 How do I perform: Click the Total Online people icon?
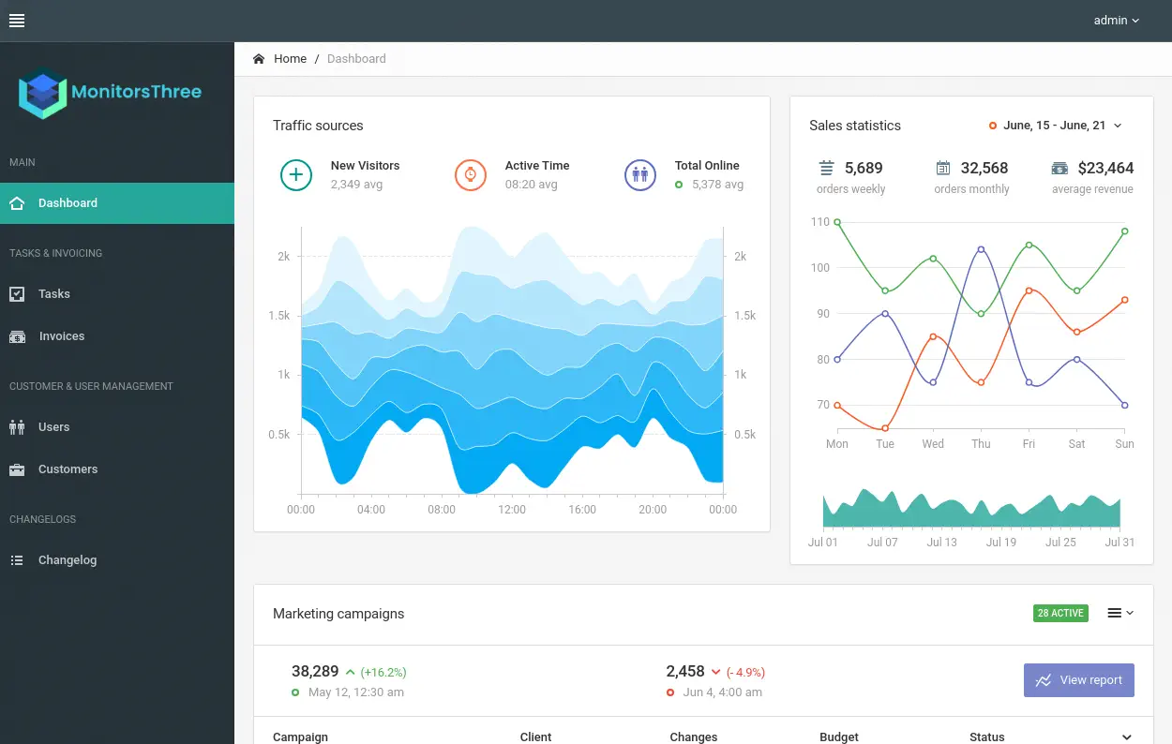point(640,175)
